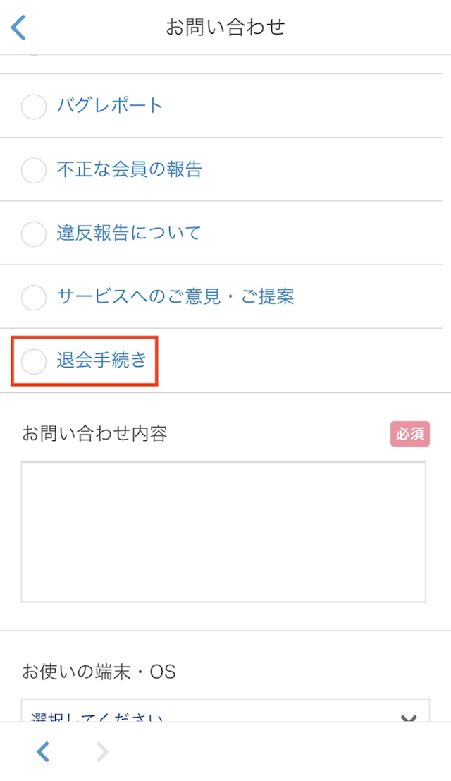The width and height of the screenshot is (451, 781).
Task: Select the 不正な会員の報告 radio button
Action: pyautogui.click(x=33, y=170)
